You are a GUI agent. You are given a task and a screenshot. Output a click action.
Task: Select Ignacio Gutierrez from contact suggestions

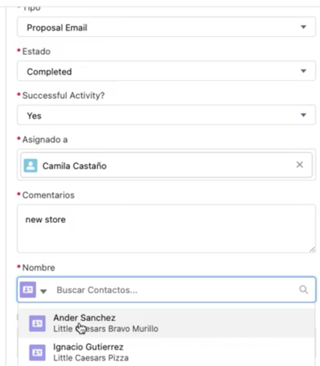point(166,352)
